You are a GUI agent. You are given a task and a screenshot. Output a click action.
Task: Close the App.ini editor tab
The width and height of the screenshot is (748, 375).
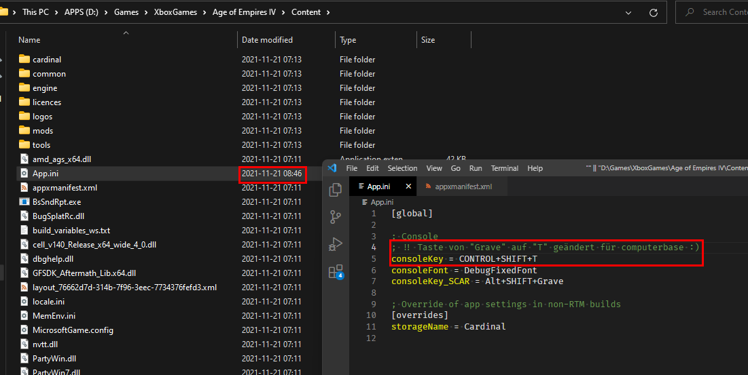coord(408,186)
